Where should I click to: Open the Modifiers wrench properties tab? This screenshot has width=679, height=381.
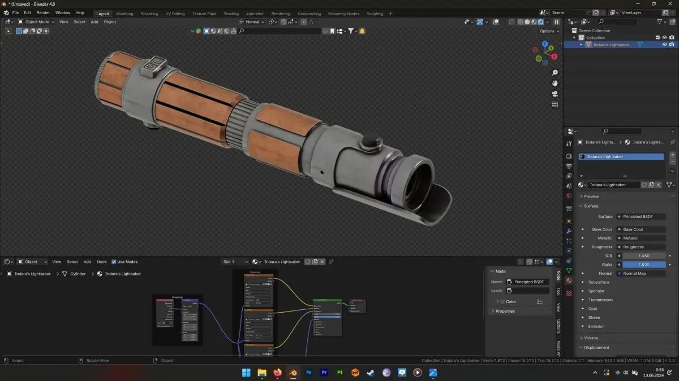[569, 231]
